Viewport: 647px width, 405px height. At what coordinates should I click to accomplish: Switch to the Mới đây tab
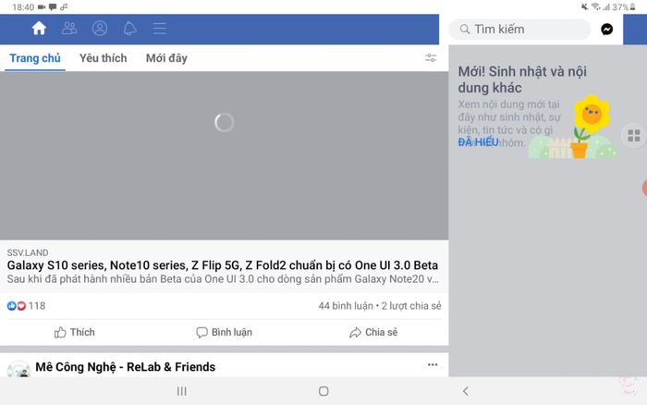pos(166,58)
